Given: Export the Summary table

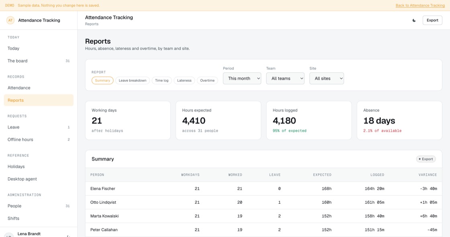Looking at the screenshot, I should pos(425,159).
